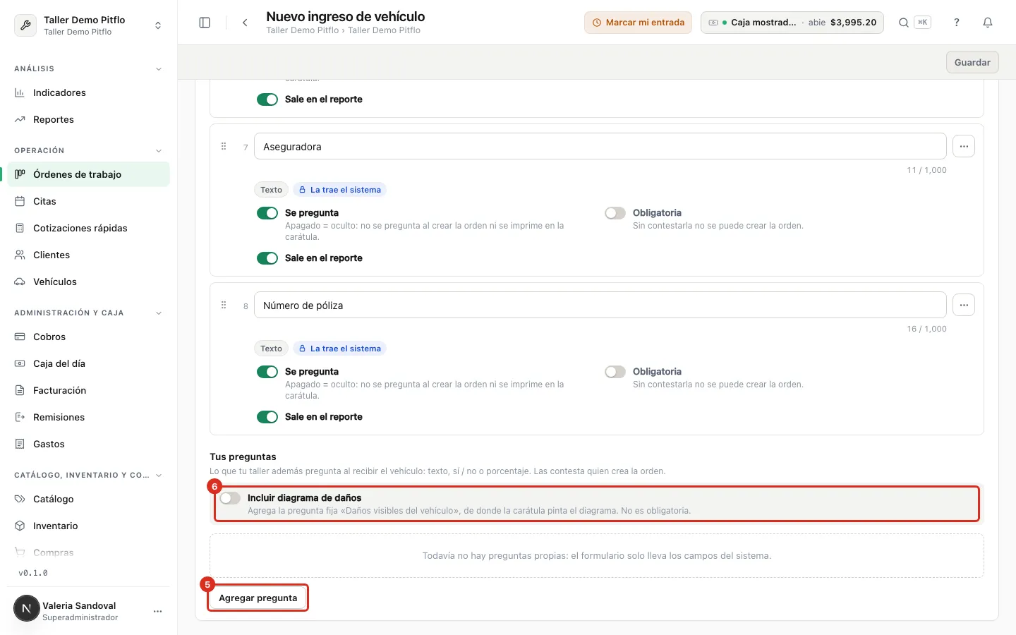The image size is (1016, 635).
Task: Click the Tus preguntas heading
Action: click(x=243, y=456)
